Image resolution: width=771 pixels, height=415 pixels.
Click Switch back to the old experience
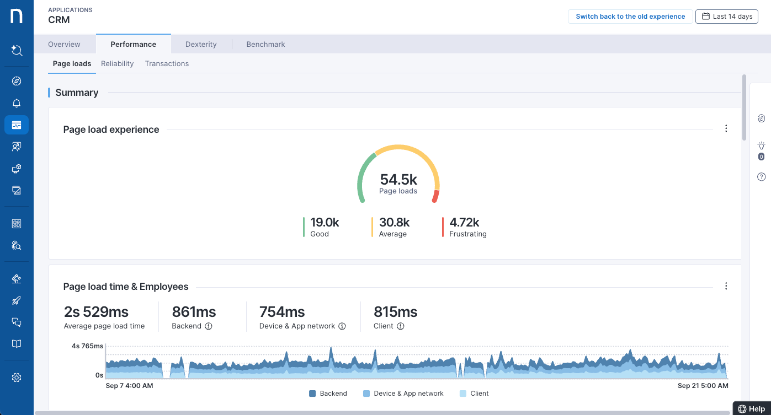point(630,17)
